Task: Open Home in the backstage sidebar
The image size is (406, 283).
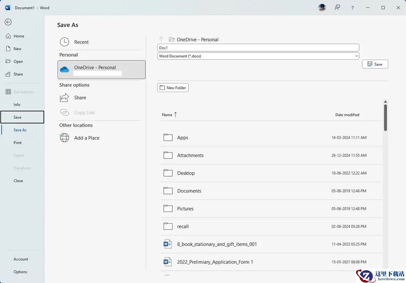Action: (19, 36)
